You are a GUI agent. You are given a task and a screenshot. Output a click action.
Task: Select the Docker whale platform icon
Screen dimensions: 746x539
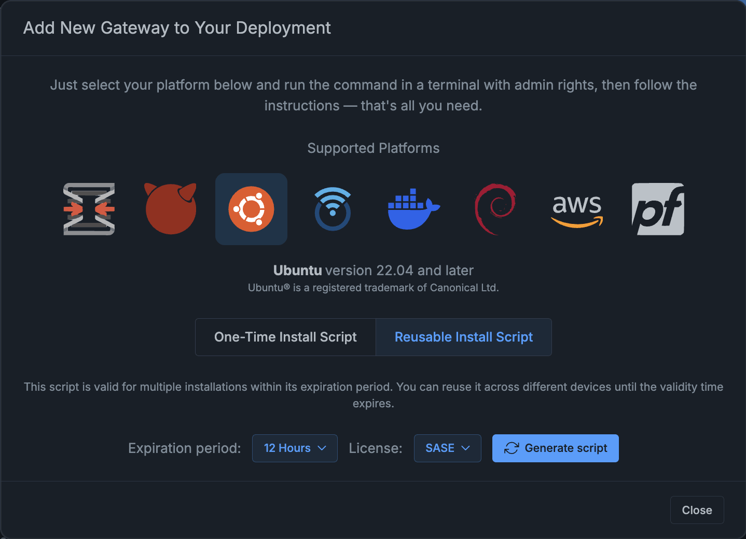coord(413,209)
